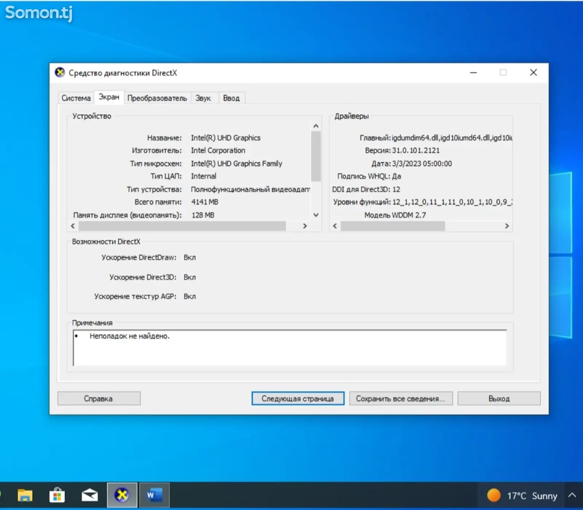
Task: Click the Уровни функций feature levels line
Action: 423,202
